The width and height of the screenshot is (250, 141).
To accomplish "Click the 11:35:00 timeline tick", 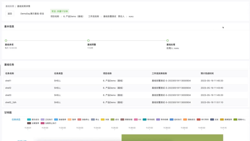I will pos(115,128).
